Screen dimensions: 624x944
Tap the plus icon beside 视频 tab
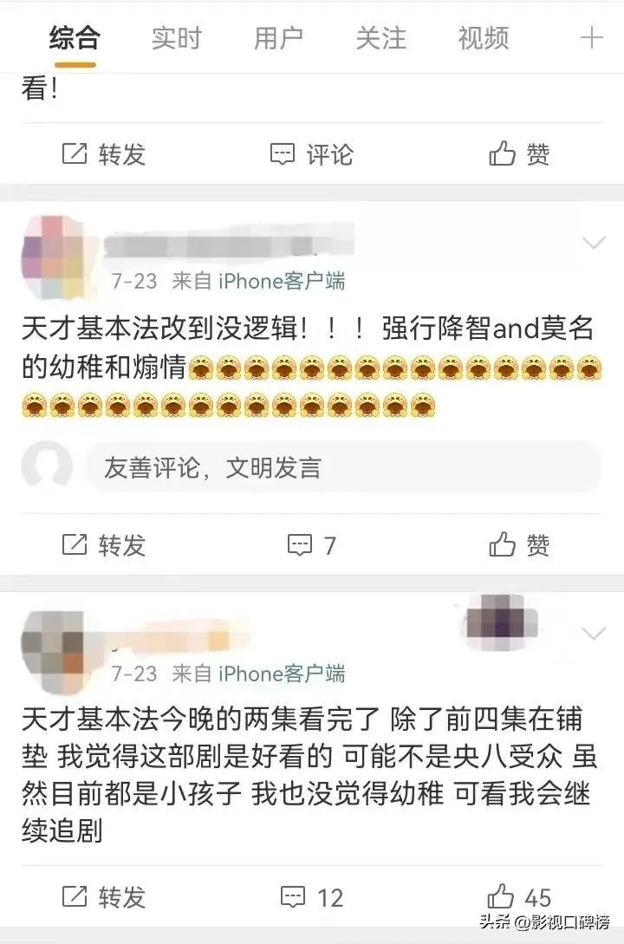592,38
